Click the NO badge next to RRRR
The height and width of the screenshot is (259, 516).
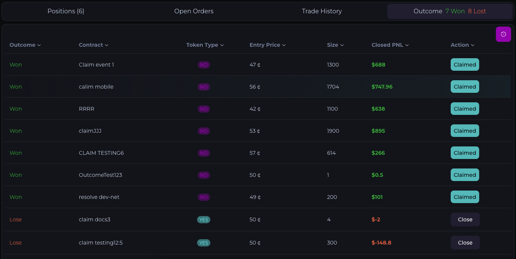point(204,109)
